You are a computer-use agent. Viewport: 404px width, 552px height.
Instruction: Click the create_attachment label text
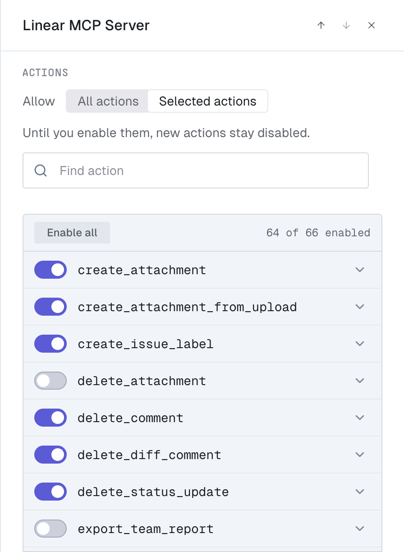click(142, 270)
